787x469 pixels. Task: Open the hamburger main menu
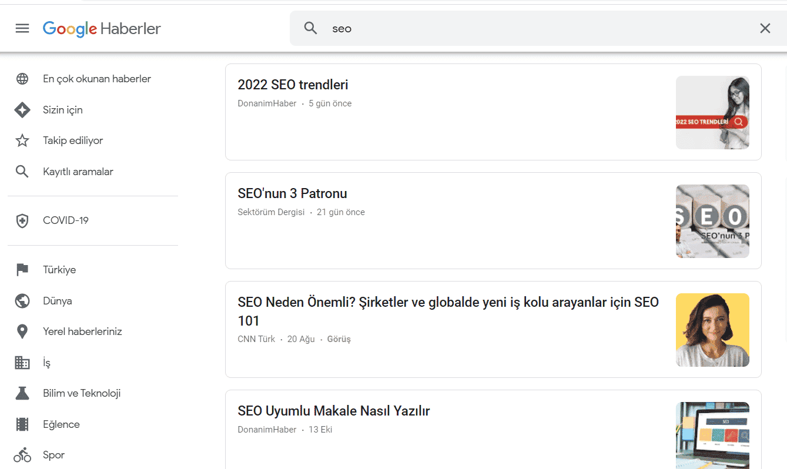click(x=22, y=28)
